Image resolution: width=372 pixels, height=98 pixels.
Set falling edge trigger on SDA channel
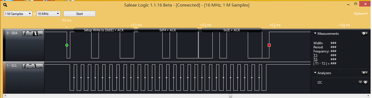point(35,33)
